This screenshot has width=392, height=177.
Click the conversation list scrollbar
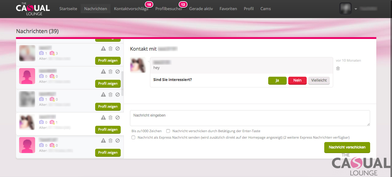[123, 83]
